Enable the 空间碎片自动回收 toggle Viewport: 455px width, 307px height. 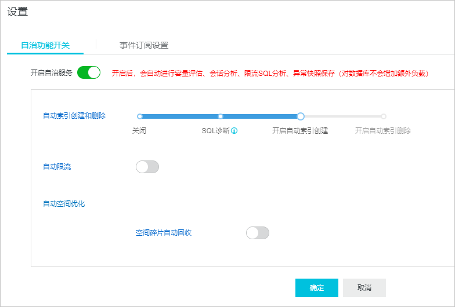tap(258, 233)
